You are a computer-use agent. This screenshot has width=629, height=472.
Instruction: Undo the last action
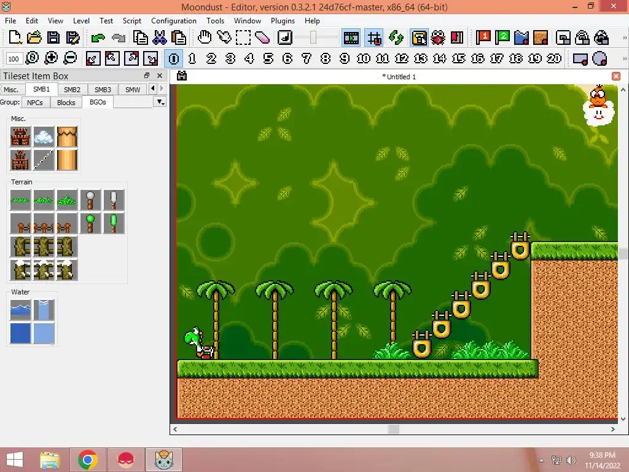click(98, 37)
